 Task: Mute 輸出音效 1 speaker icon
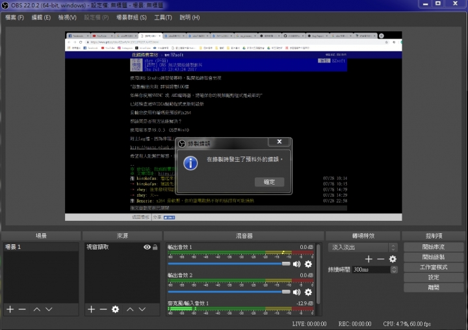pyautogui.click(x=296, y=264)
